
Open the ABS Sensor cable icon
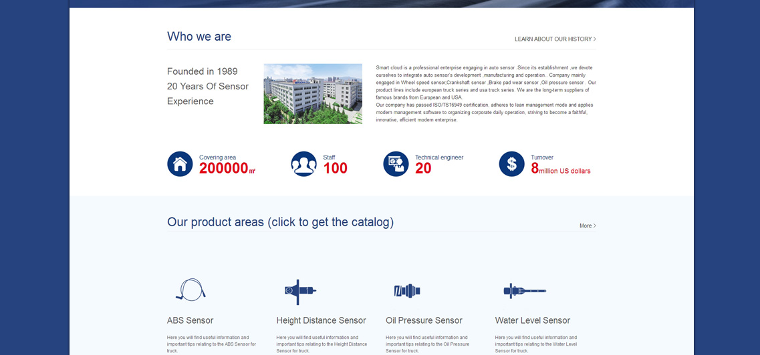(x=191, y=290)
